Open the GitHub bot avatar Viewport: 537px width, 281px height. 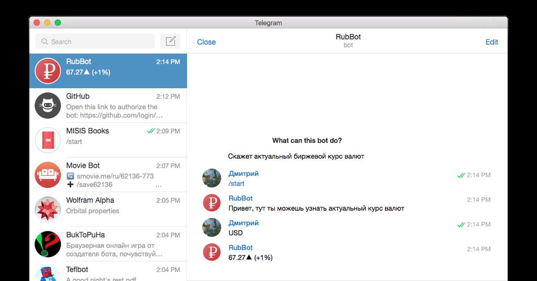47,106
